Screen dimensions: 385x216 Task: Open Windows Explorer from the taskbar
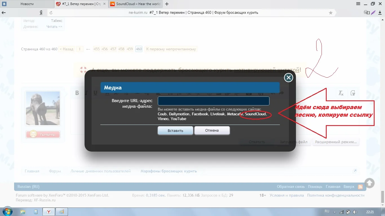(23, 212)
